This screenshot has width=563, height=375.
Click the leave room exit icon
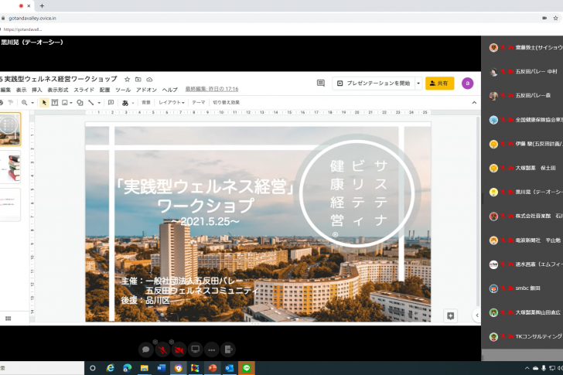tap(228, 349)
